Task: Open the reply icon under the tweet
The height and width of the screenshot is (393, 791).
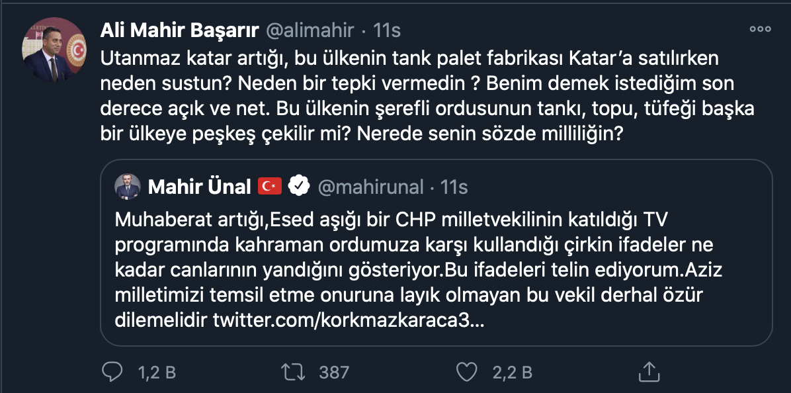Action: tap(112, 372)
